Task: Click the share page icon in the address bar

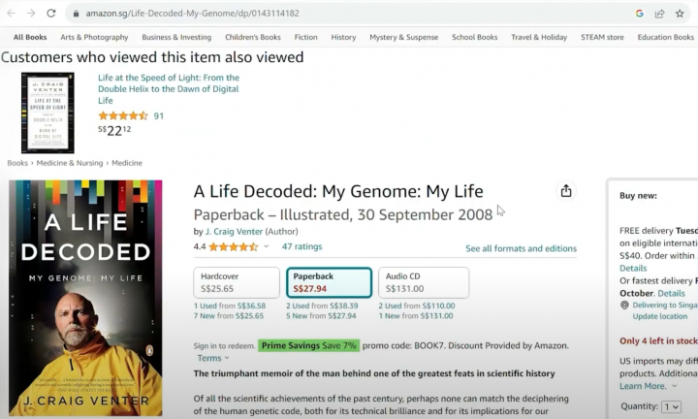Action: 660,14
